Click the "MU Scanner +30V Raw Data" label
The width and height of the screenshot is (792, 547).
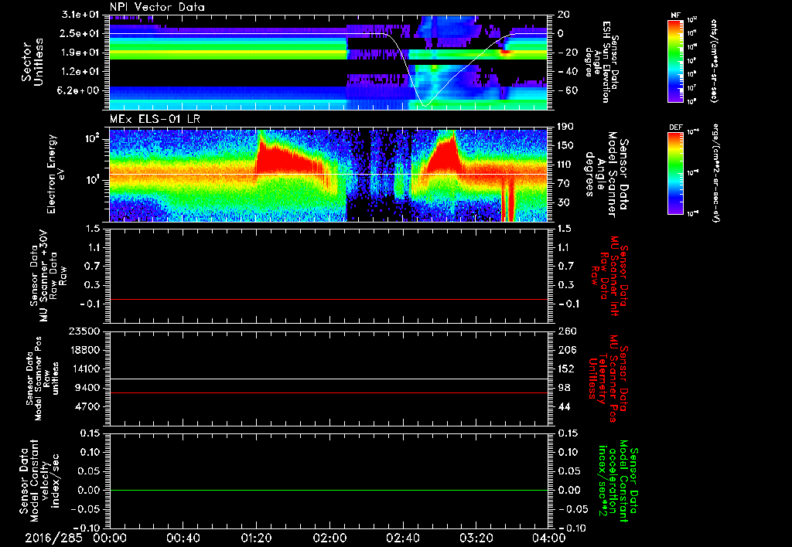pos(49,276)
